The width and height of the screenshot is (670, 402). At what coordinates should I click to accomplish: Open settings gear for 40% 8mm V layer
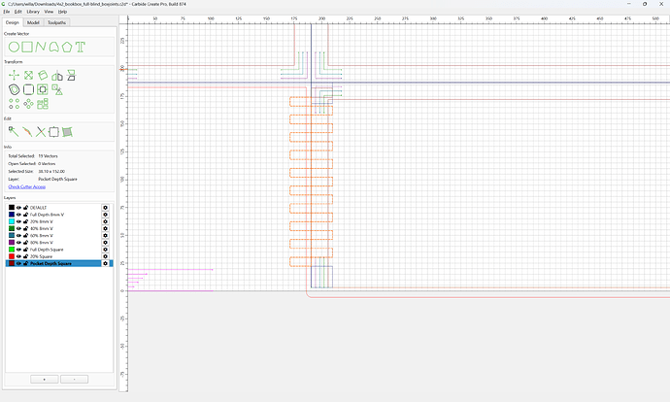point(105,228)
